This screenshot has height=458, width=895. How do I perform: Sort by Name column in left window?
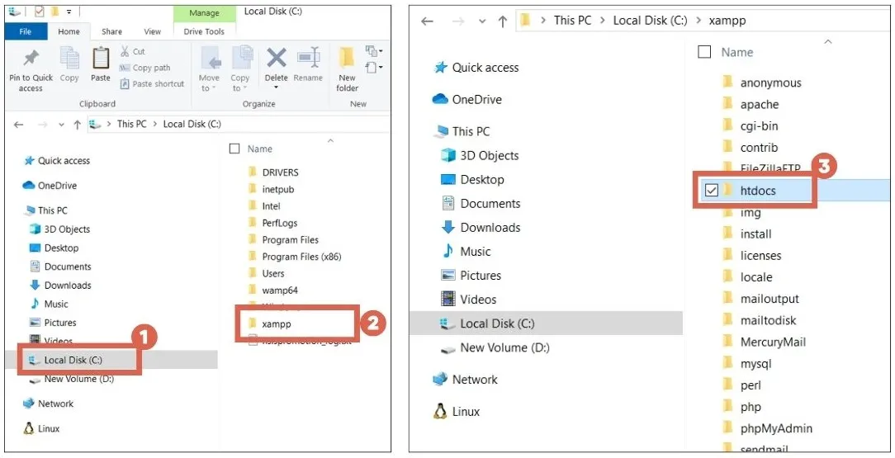point(260,149)
